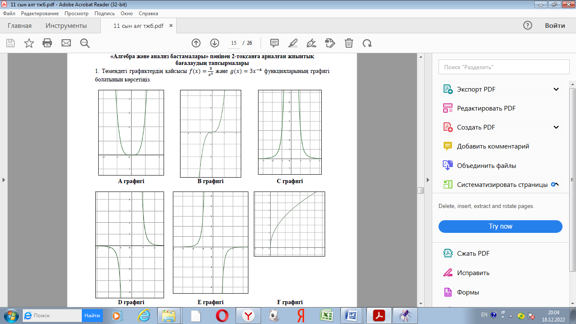Viewport: 576px width, 324px height.
Task: Click the document vertical scrollbar thumb
Action: tap(420, 191)
